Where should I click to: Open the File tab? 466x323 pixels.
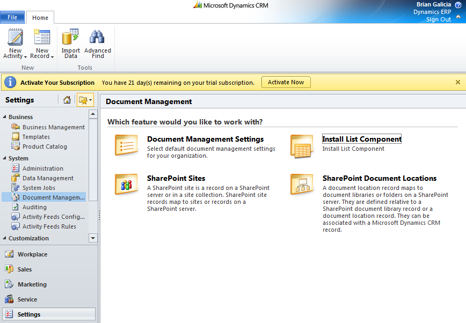pyautogui.click(x=12, y=17)
